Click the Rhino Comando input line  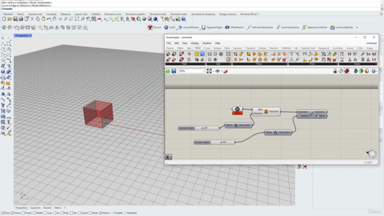click(191, 9)
